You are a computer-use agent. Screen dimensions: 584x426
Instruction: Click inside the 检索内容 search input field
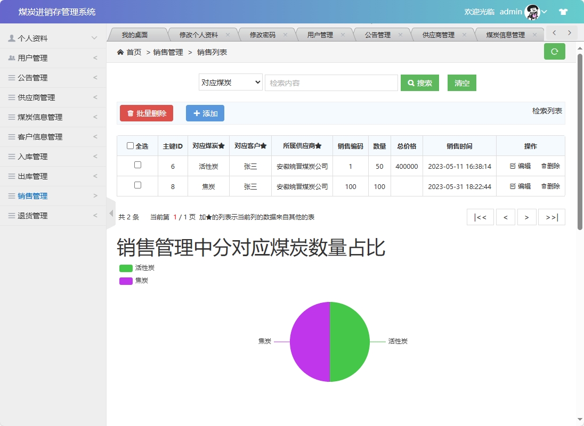[x=331, y=83]
